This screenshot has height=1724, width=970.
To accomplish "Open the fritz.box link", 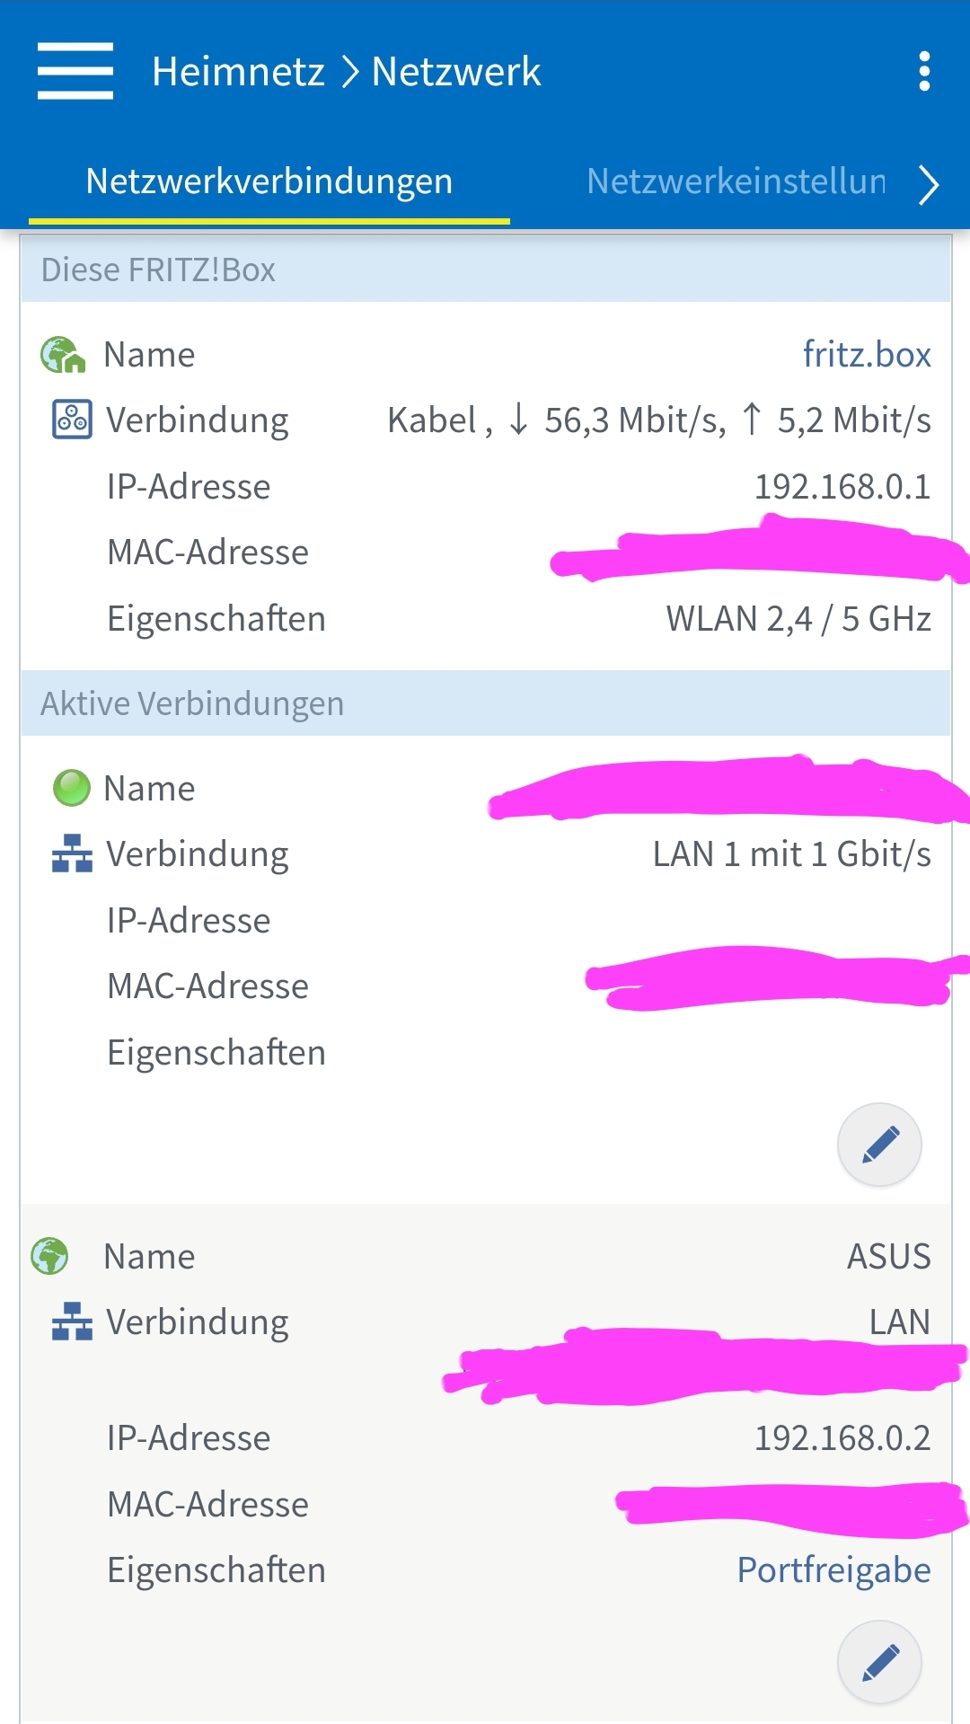I will point(867,354).
